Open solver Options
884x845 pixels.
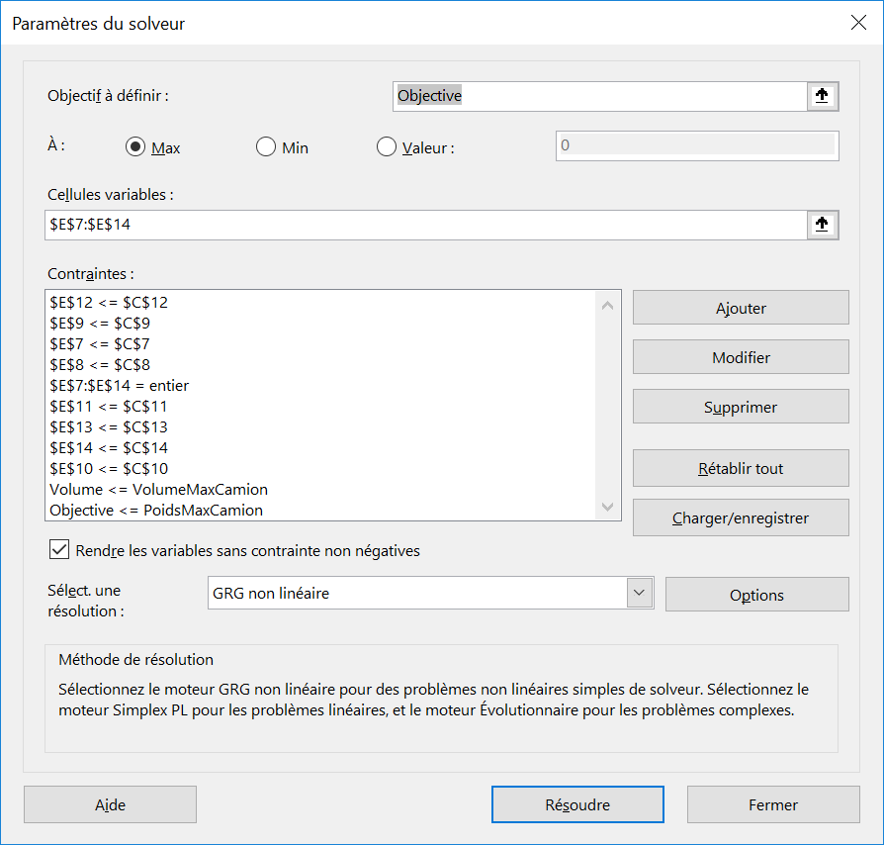click(756, 595)
